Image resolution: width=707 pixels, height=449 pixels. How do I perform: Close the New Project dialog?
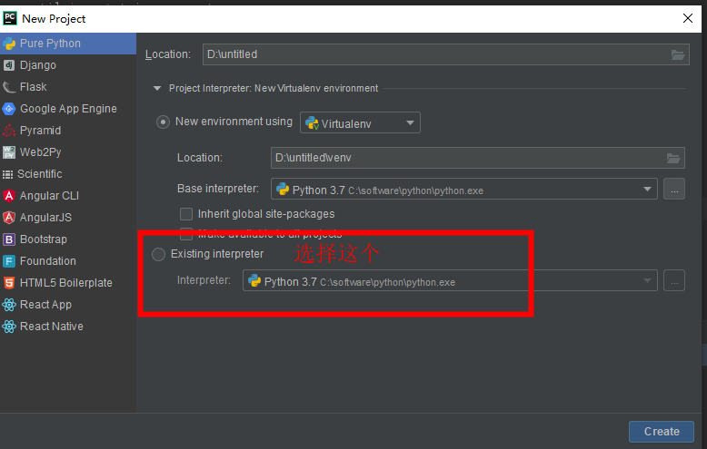(688, 18)
